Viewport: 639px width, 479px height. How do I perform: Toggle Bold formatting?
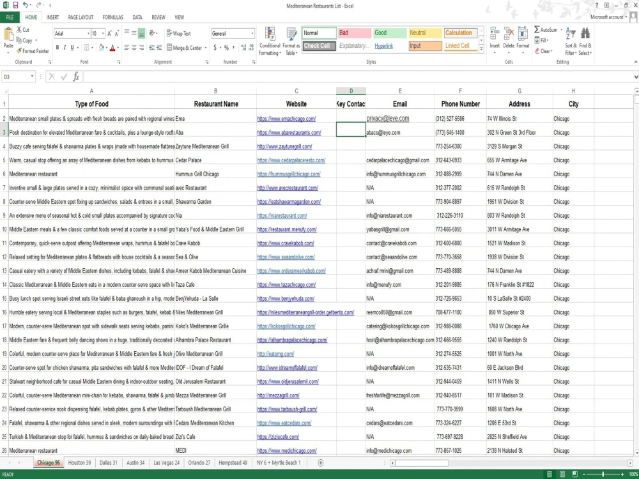click(x=58, y=48)
